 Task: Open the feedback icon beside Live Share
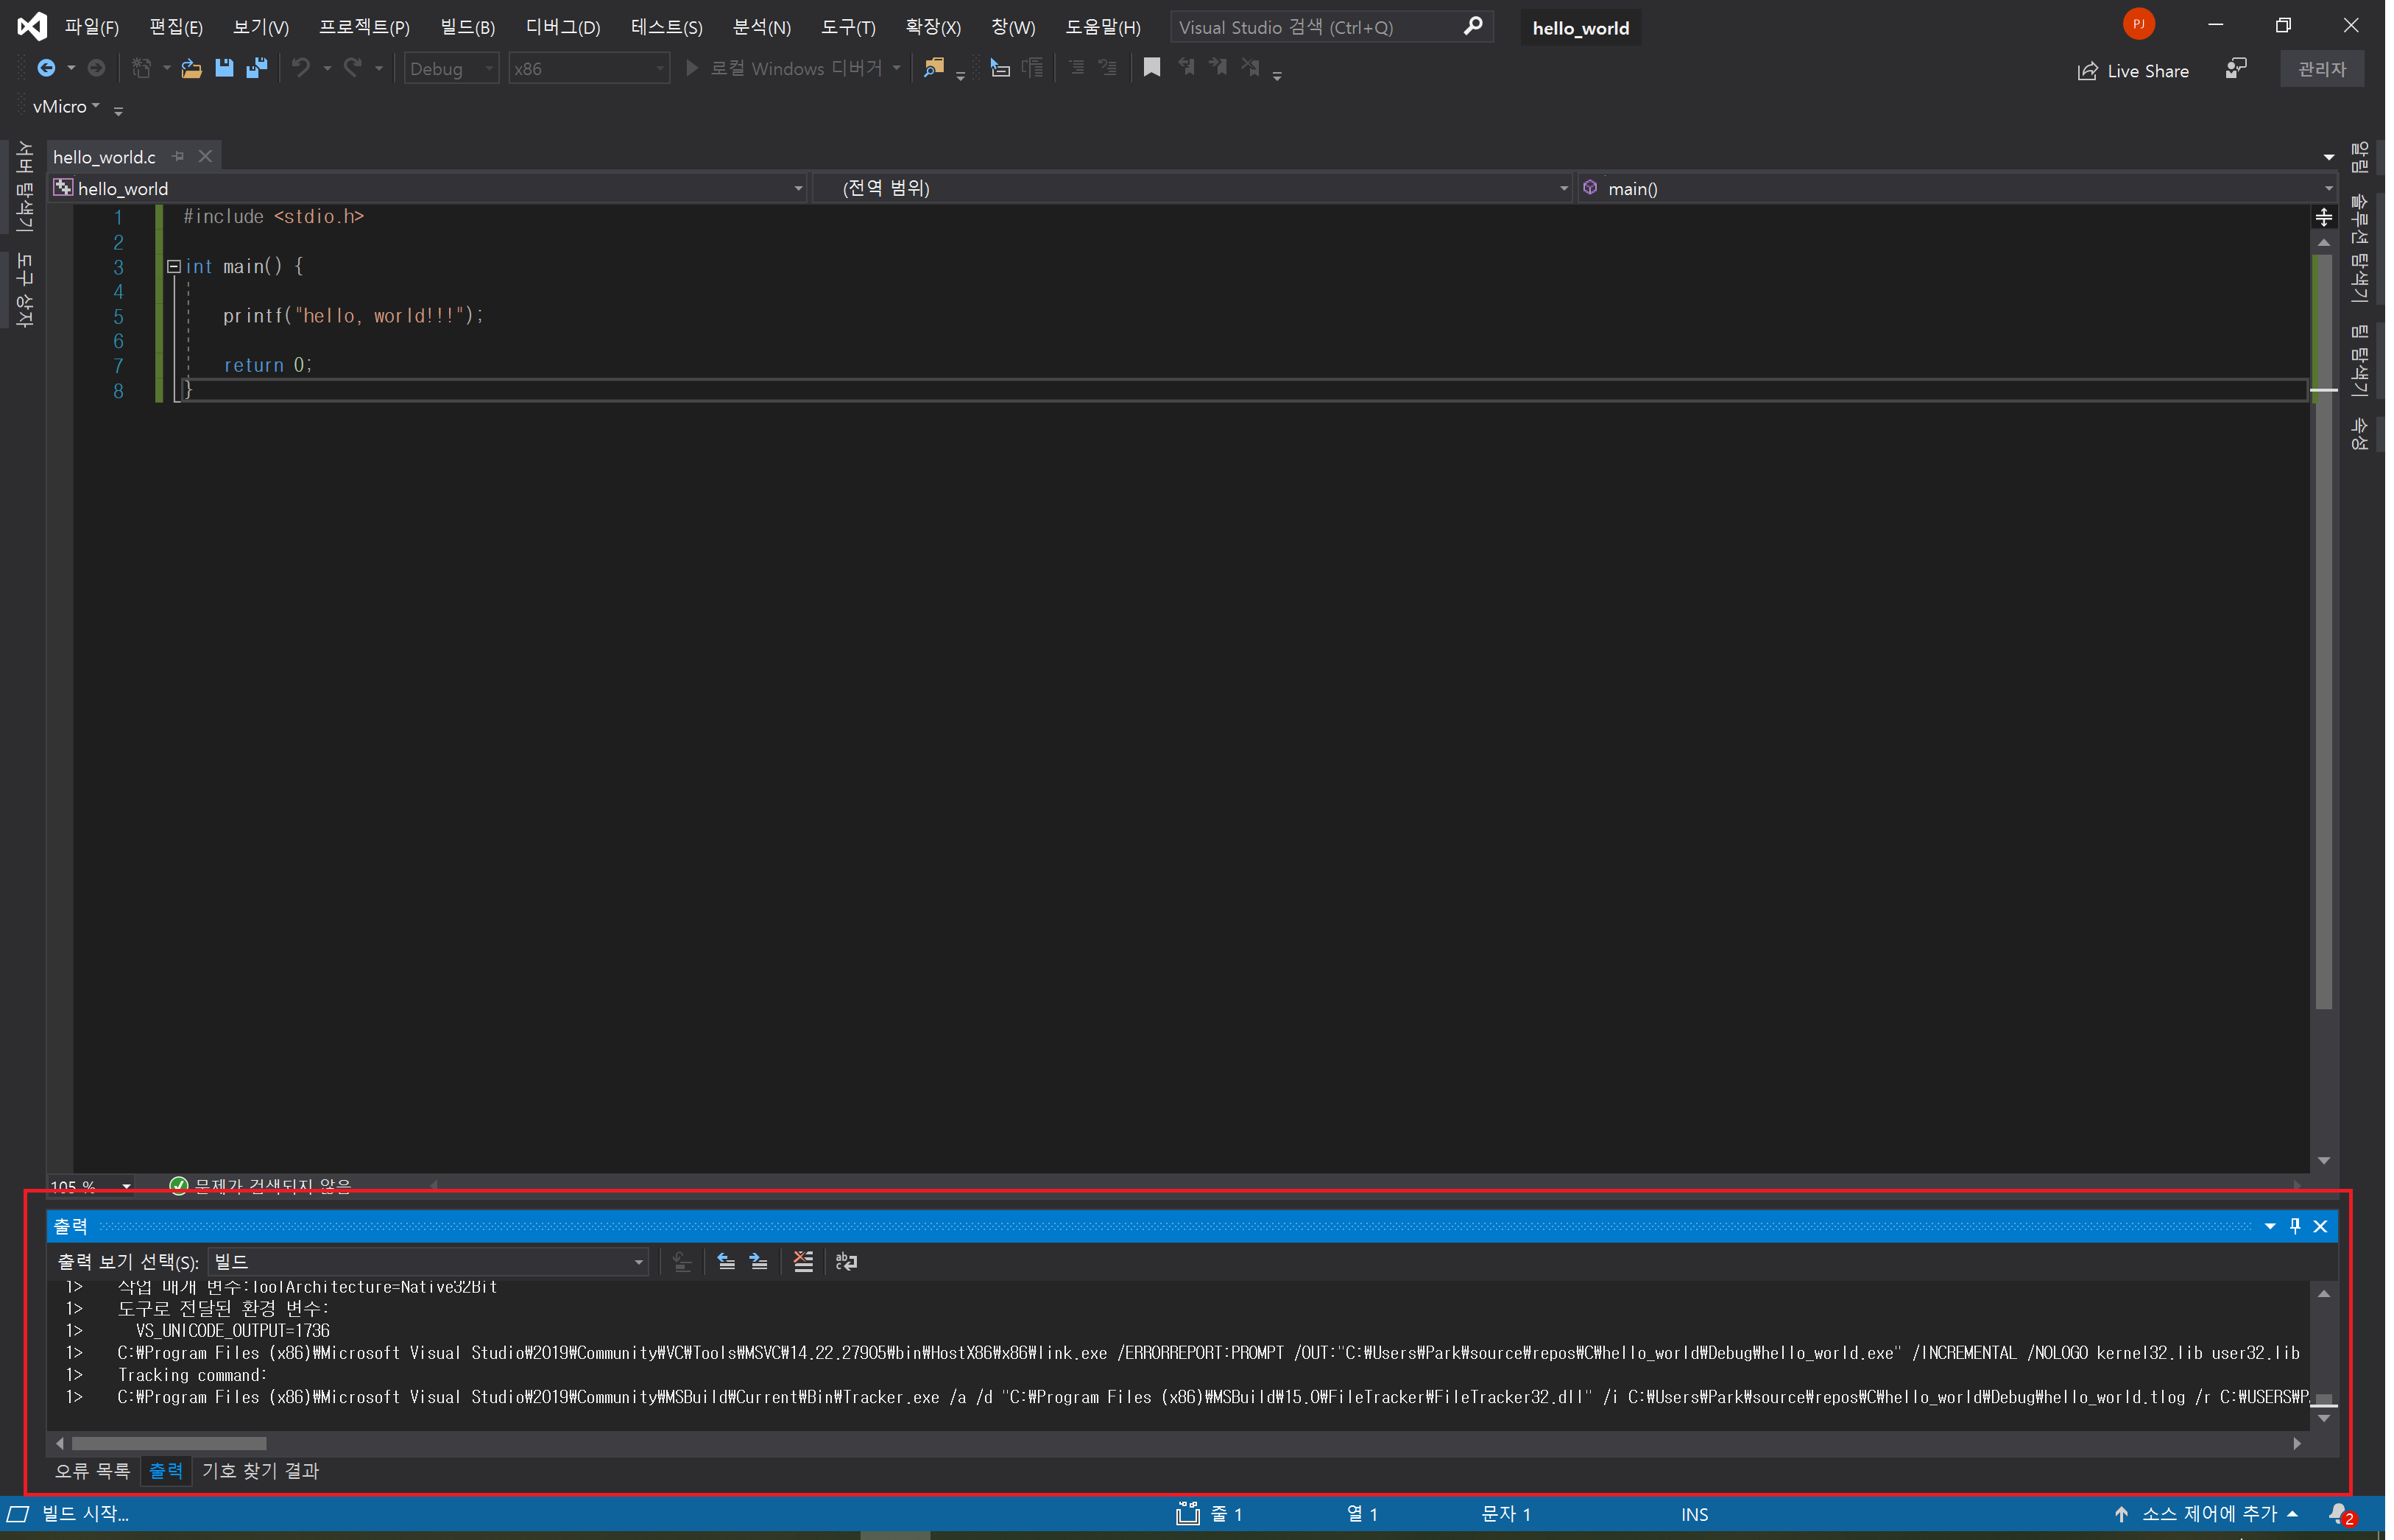coord(2236,68)
